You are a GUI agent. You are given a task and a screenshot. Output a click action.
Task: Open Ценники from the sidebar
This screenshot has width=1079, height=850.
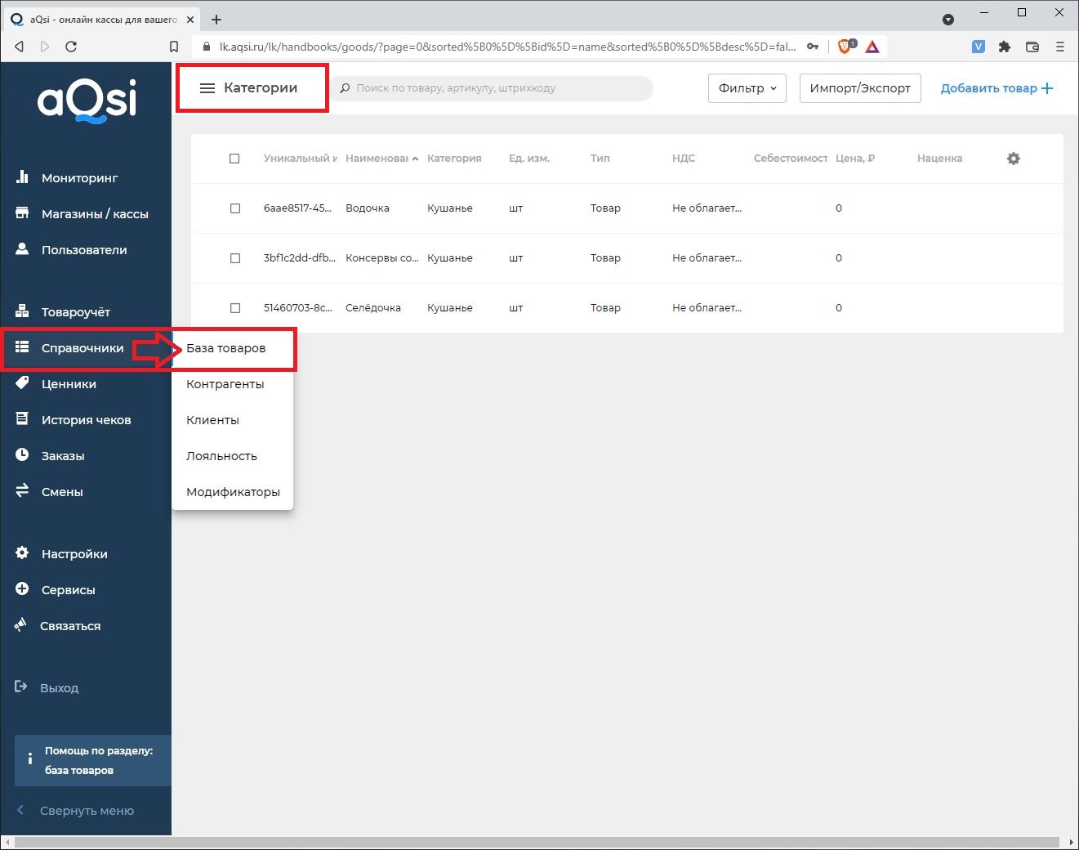coord(69,384)
